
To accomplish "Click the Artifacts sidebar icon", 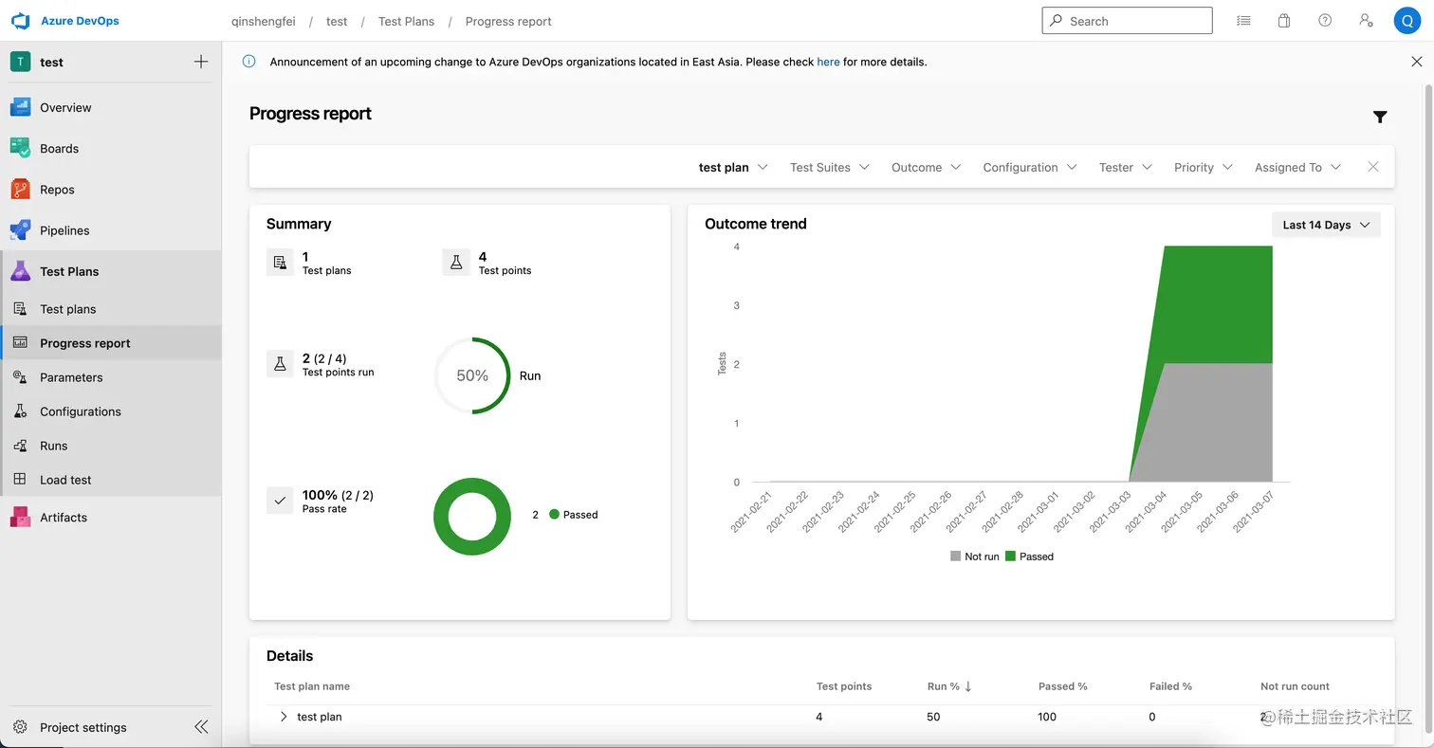I will pyautogui.click(x=21, y=518).
